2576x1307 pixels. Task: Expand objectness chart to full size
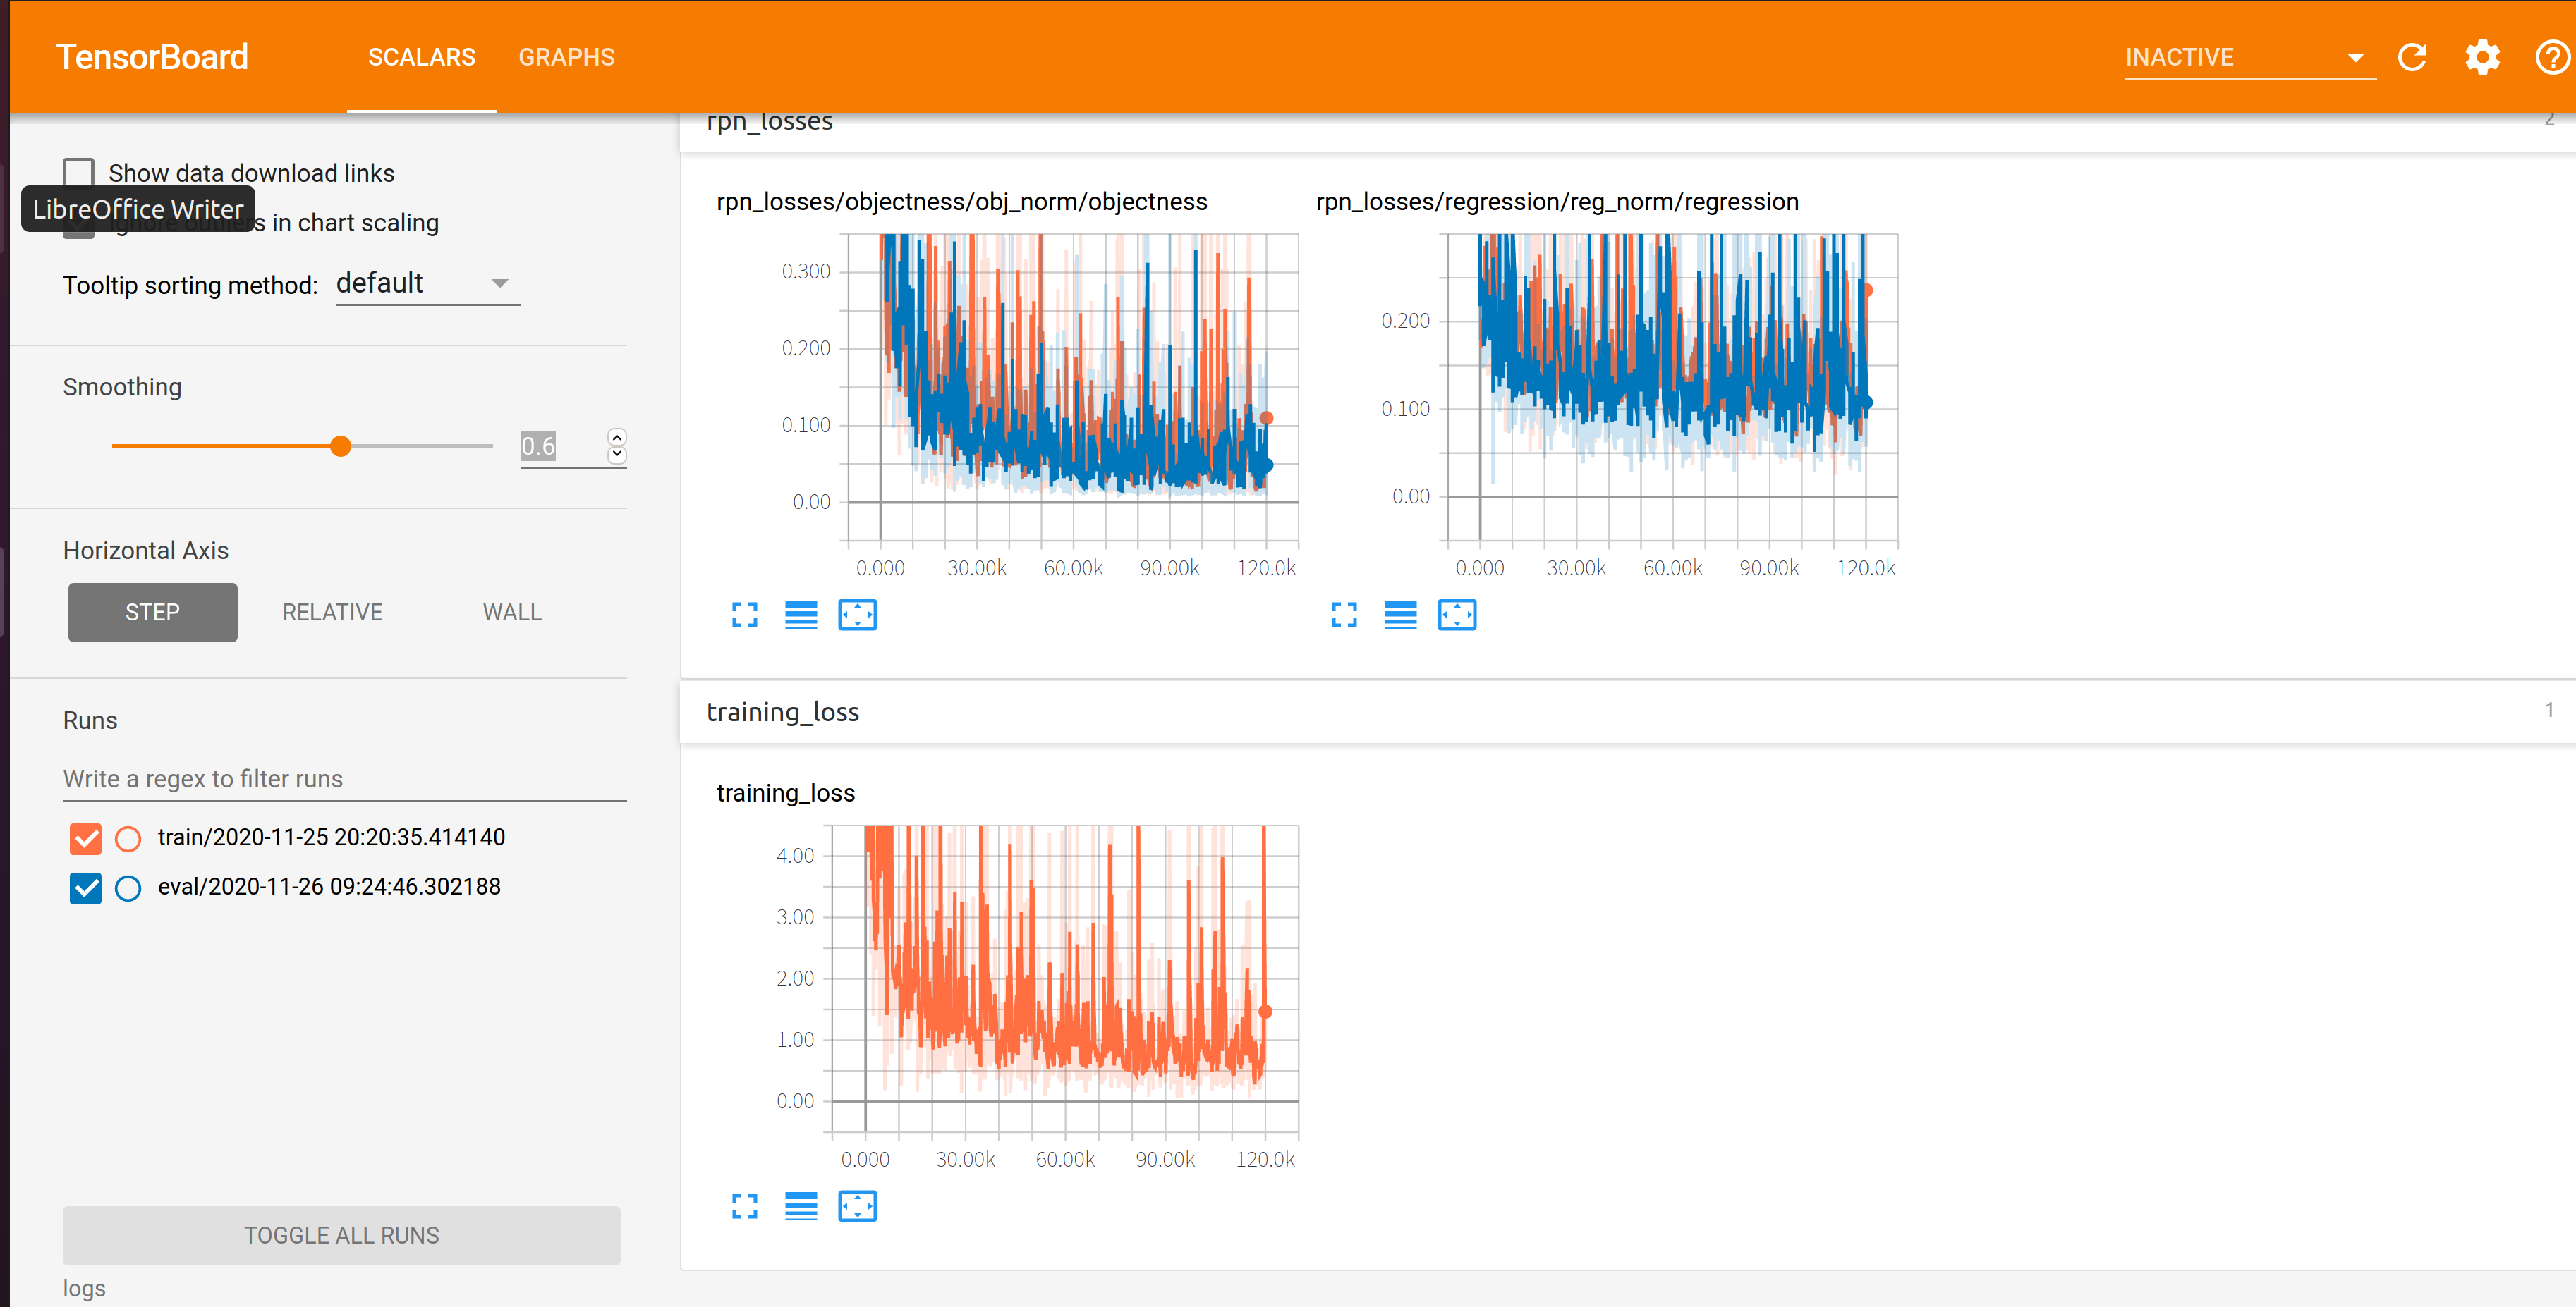click(744, 615)
